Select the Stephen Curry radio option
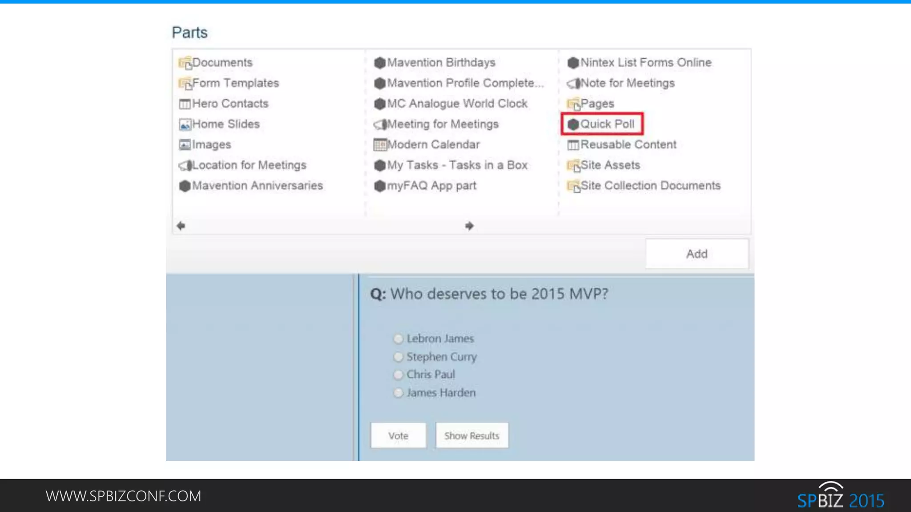This screenshot has height=512, width=911. click(398, 357)
